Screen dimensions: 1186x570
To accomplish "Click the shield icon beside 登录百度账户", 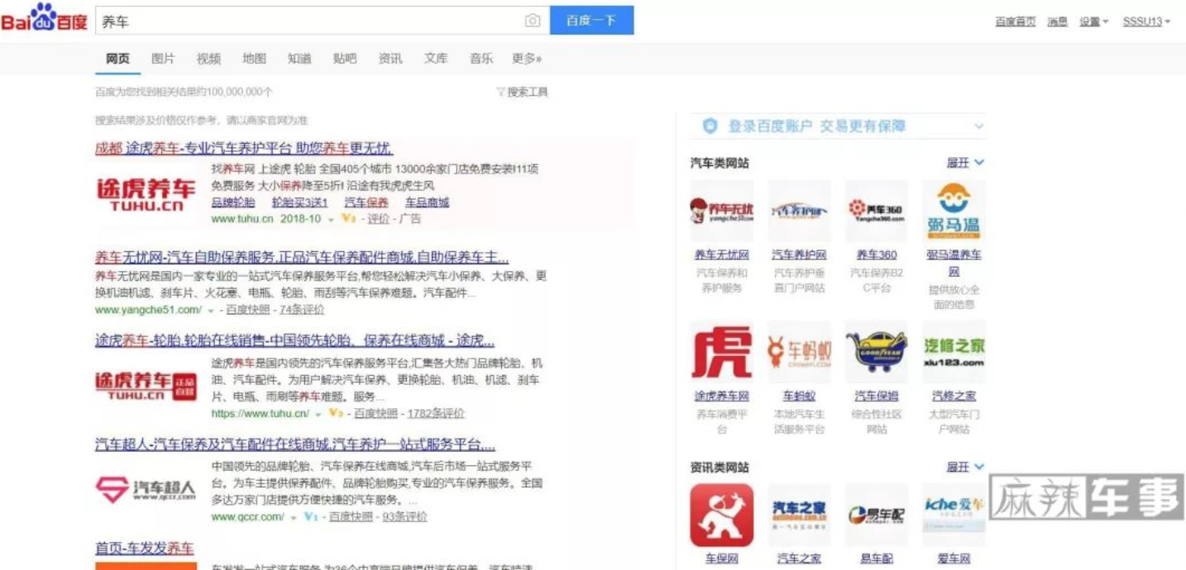I will coord(710,126).
